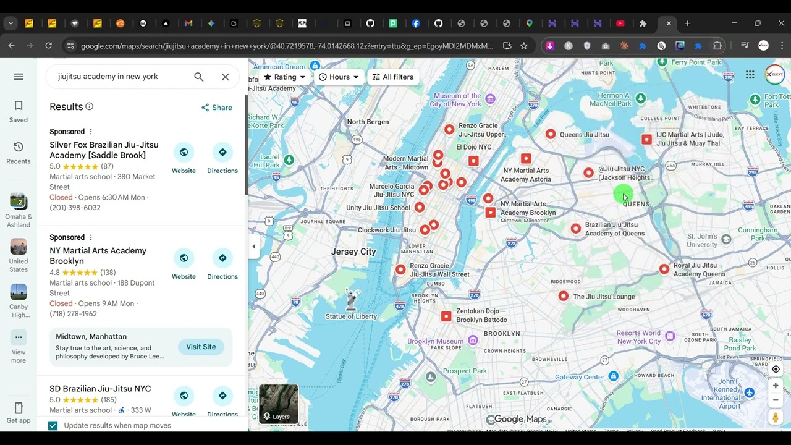Open Hours filter dropdown
791x445 pixels.
(339, 77)
